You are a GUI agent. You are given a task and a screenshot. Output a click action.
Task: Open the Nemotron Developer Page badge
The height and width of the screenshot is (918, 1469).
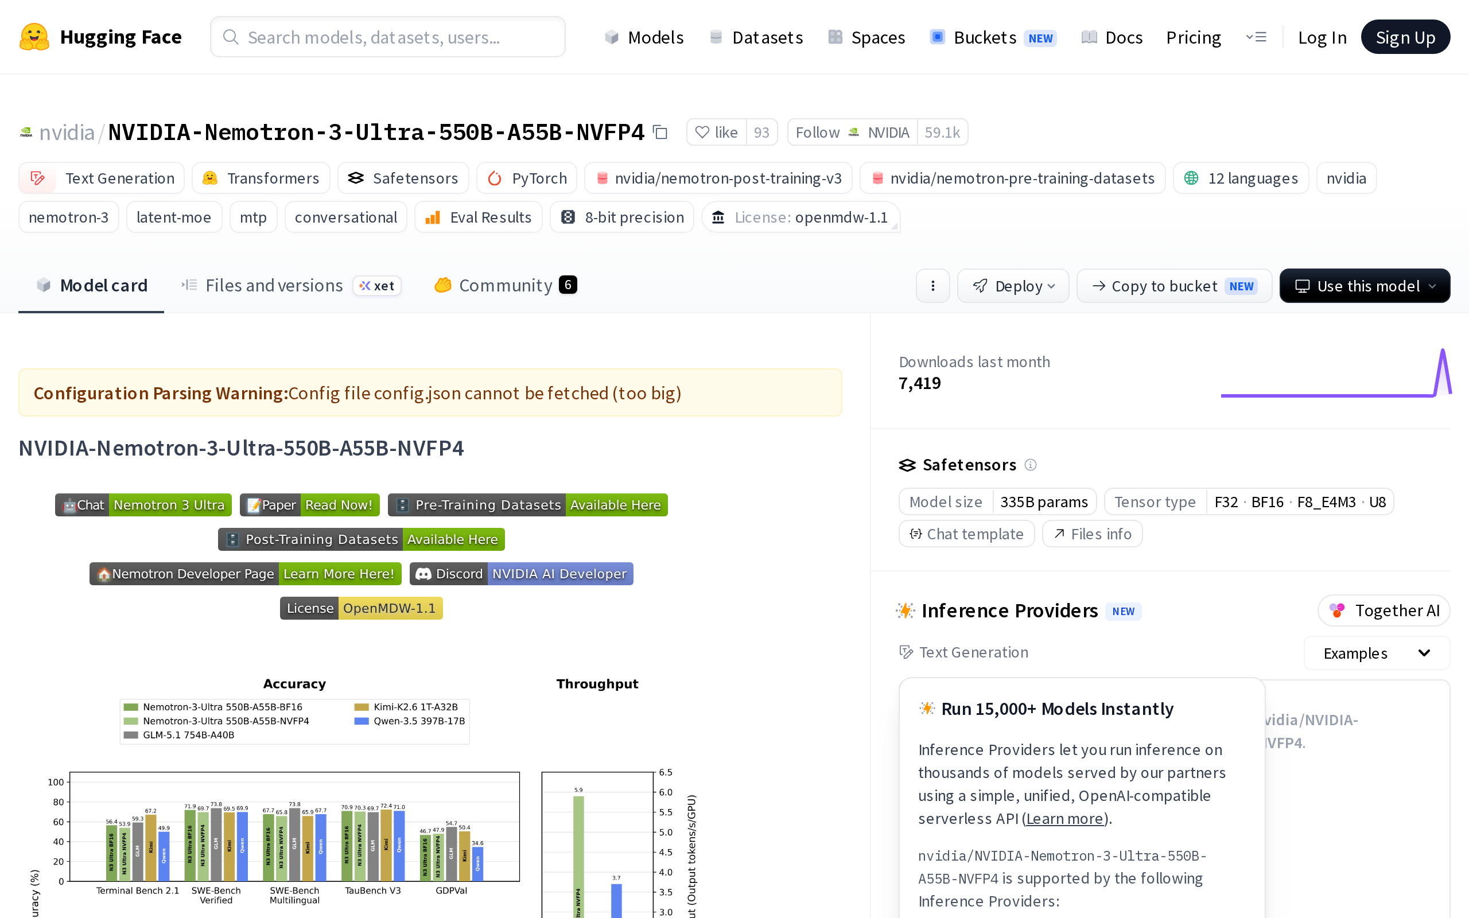[245, 574]
